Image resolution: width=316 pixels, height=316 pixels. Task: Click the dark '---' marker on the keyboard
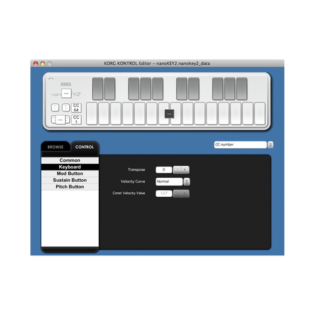click(169, 114)
